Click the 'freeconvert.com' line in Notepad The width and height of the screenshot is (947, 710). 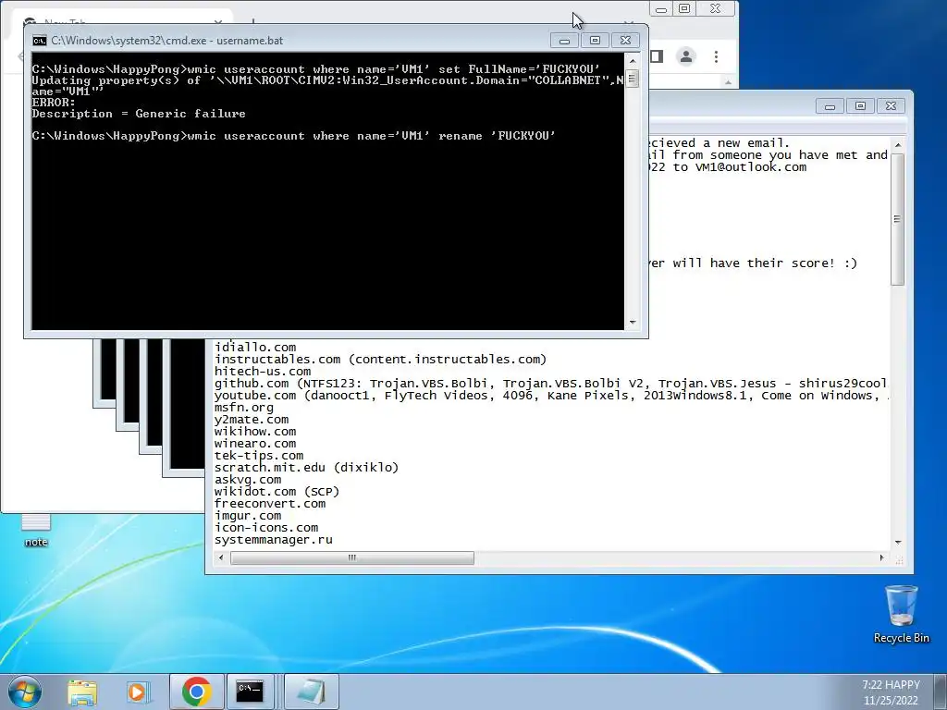point(269,504)
